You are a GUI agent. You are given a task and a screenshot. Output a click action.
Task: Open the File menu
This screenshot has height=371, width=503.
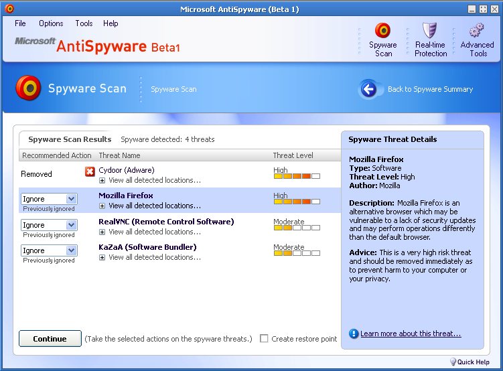point(20,23)
